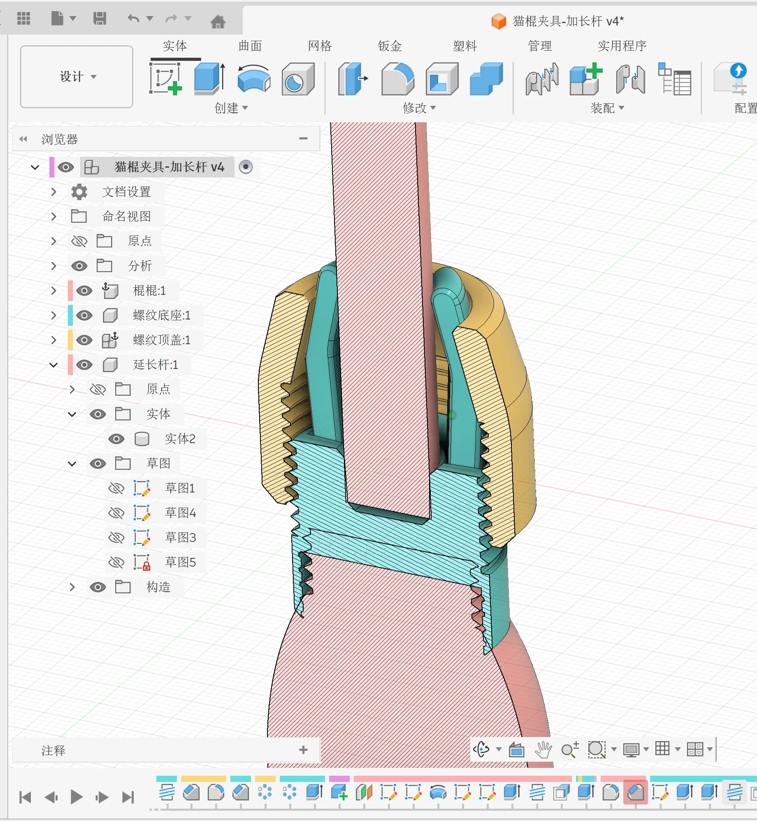Switch to the 曲面 tab
Image resolution: width=757 pixels, height=821 pixels.
(x=250, y=46)
